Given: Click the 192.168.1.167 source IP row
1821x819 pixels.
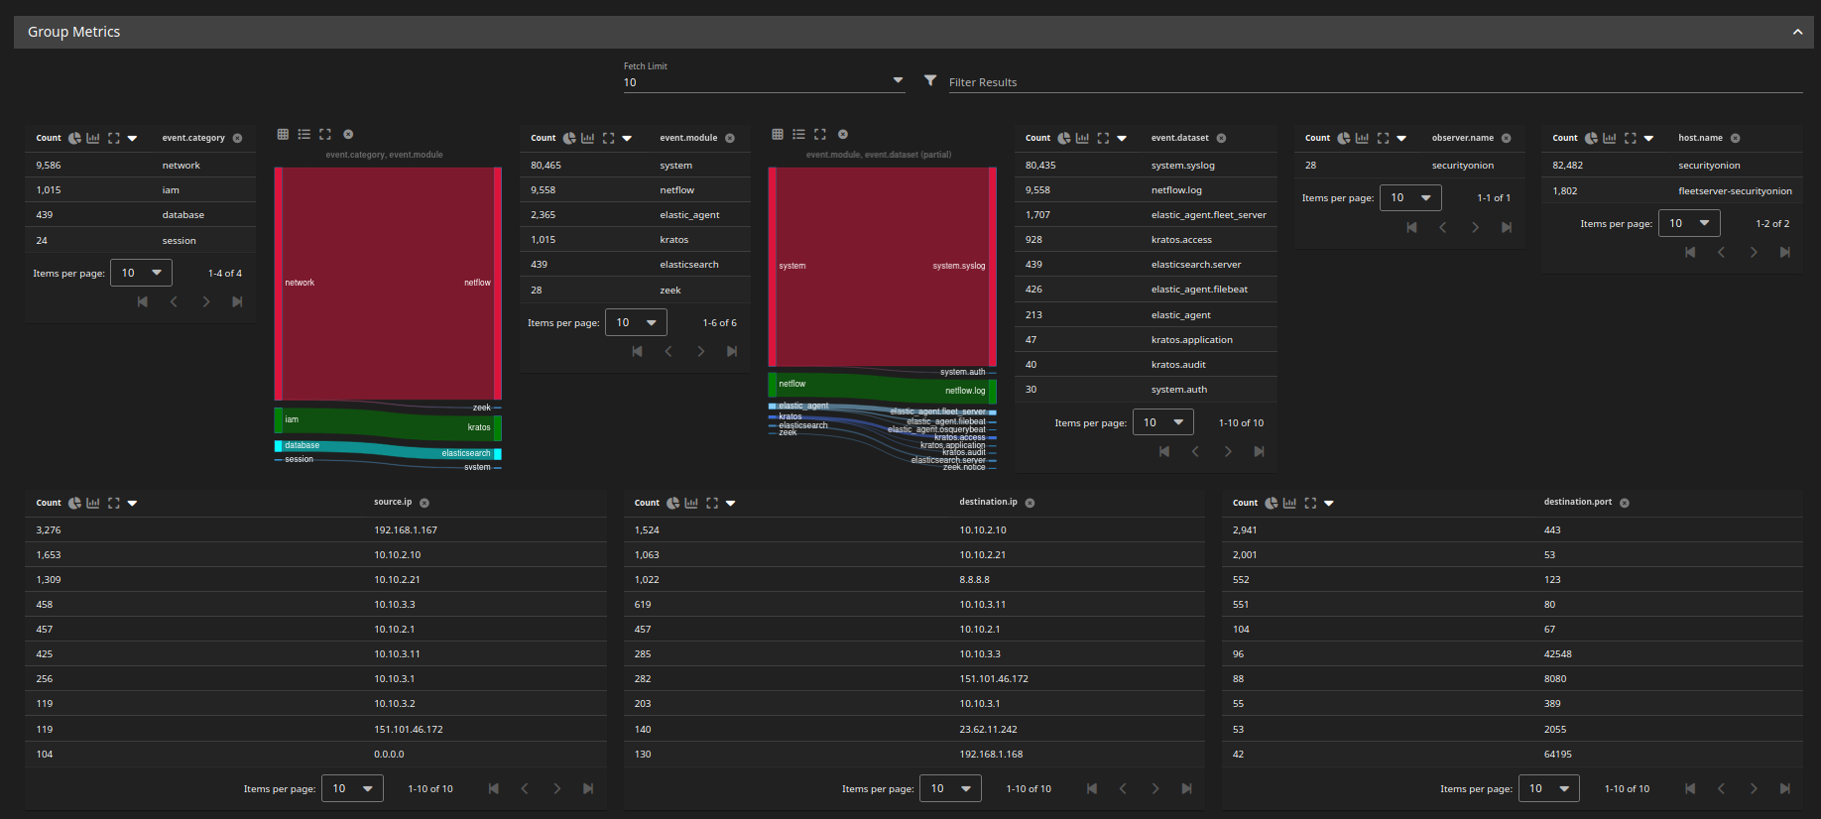Looking at the screenshot, I should coord(406,530).
